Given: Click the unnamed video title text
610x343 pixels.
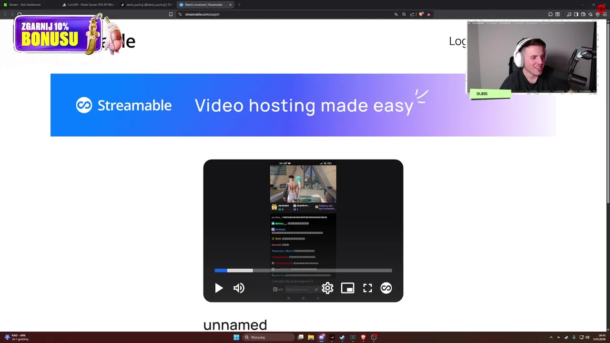Looking at the screenshot, I should click(235, 325).
